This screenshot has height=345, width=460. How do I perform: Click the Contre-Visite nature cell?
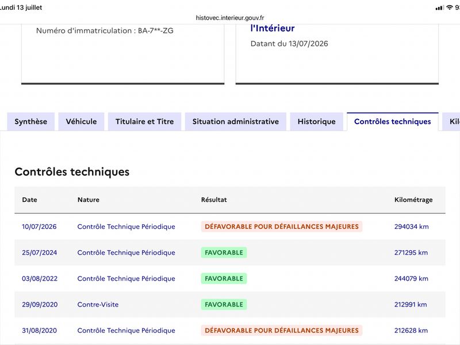pos(98,305)
